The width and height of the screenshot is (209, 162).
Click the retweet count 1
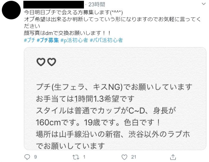[84, 157]
